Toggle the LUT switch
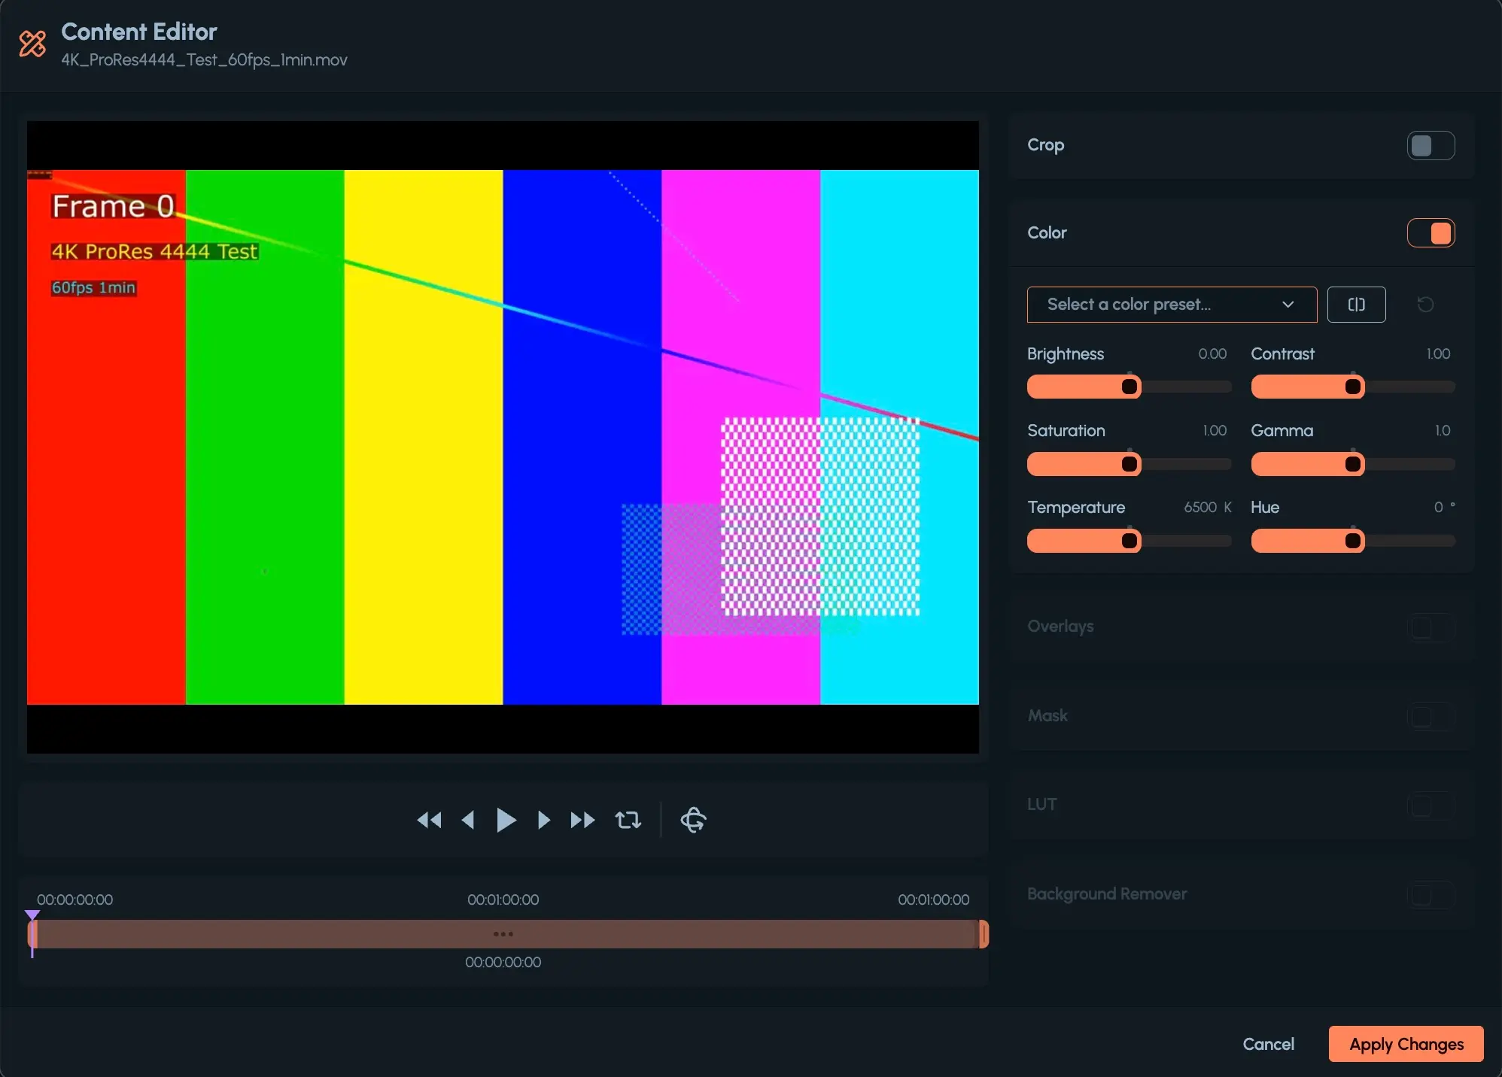Screen dimensions: 1502x1077 click(1431, 805)
